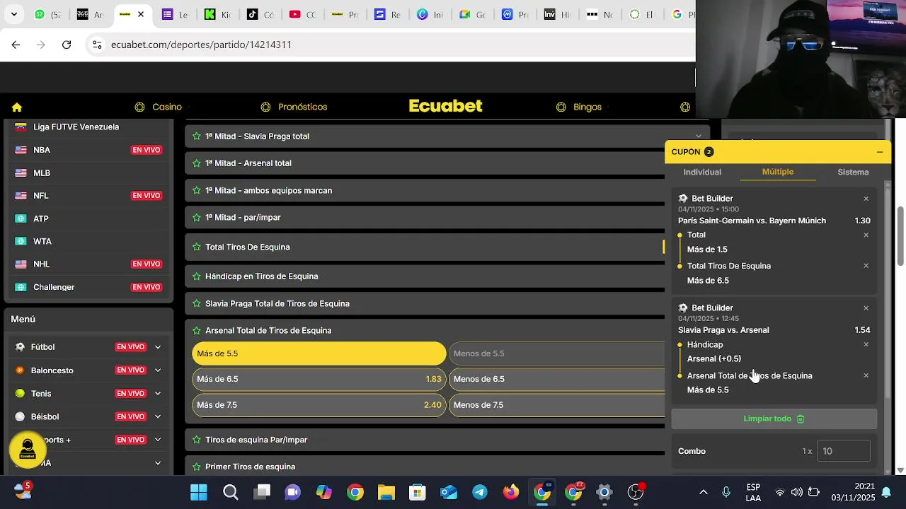The height and width of the screenshot is (509, 906).
Task: Select Más de 6.5 at 1.83
Action: [x=319, y=380]
